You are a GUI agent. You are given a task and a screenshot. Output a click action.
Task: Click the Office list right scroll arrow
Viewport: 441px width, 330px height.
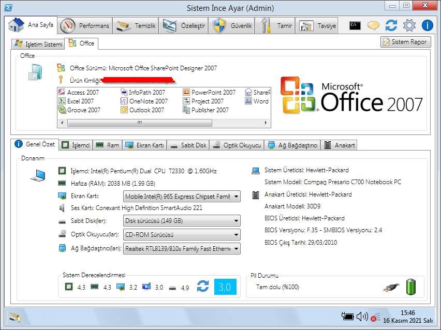[266, 123]
